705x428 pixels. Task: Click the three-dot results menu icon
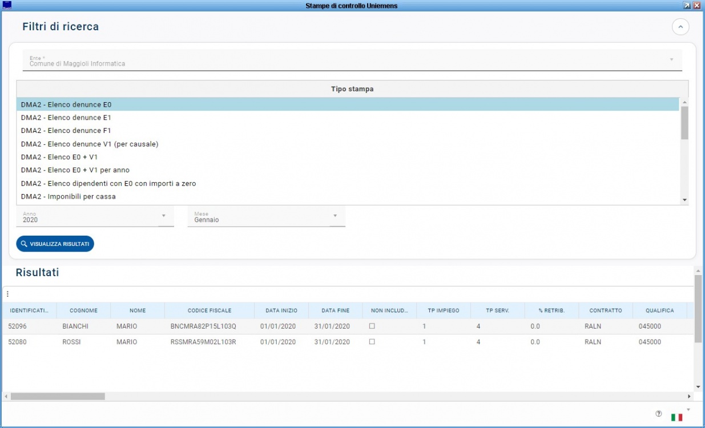[7, 294]
